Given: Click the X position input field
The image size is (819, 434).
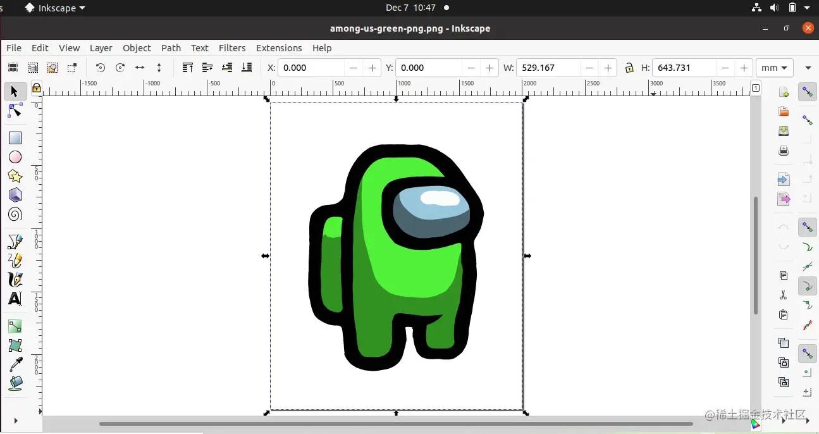Looking at the screenshot, I should click(x=311, y=68).
